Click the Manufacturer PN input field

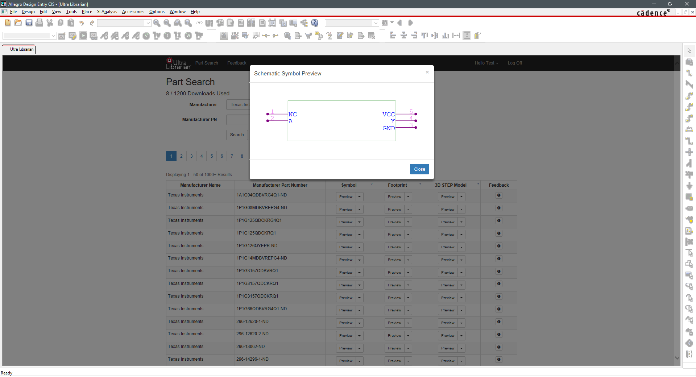coord(238,120)
